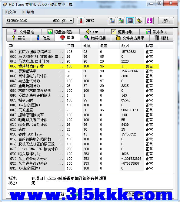This screenshot has height=202, width=180.
Task: Open the 文件基准 tab
Action: 24,32
